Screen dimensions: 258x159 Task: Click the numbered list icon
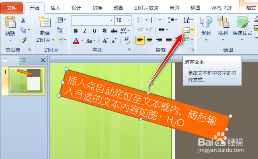154,20
